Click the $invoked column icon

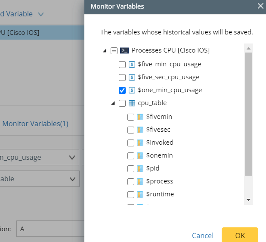pyautogui.click(x=140, y=143)
